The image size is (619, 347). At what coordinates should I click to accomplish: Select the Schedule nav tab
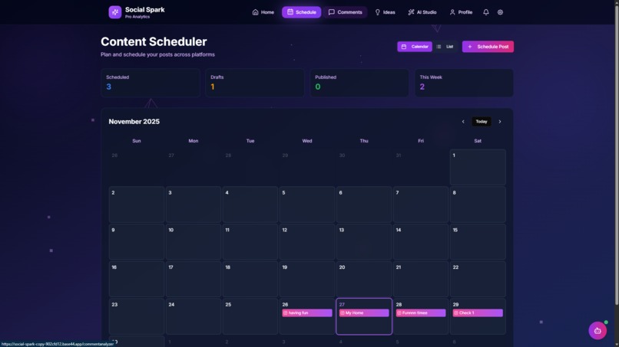click(x=301, y=12)
